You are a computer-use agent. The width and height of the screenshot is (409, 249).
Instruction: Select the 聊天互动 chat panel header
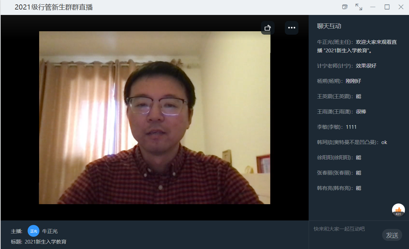pyautogui.click(x=329, y=26)
